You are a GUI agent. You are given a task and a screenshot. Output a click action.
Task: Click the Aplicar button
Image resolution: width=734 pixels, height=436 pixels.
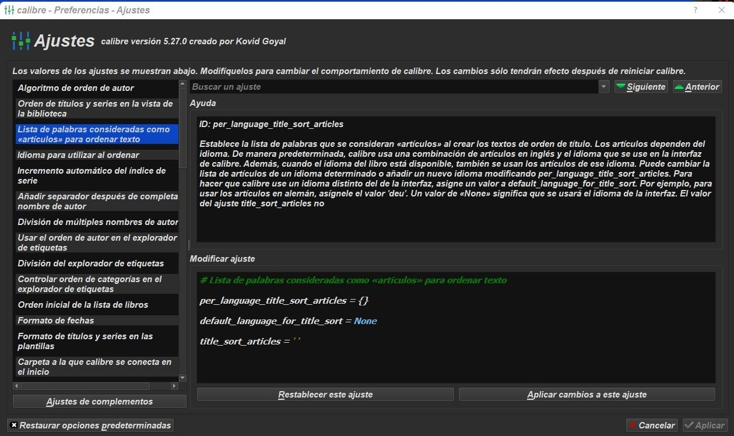pyautogui.click(x=705, y=426)
